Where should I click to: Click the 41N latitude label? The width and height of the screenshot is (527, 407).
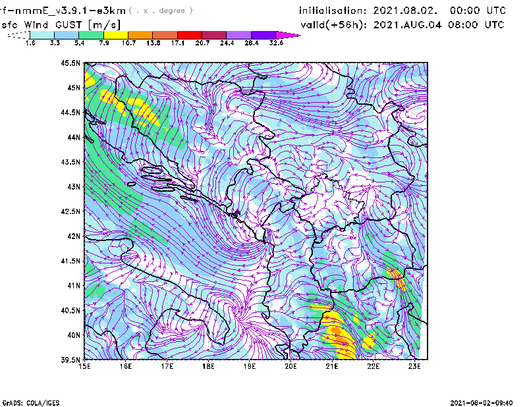point(74,286)
